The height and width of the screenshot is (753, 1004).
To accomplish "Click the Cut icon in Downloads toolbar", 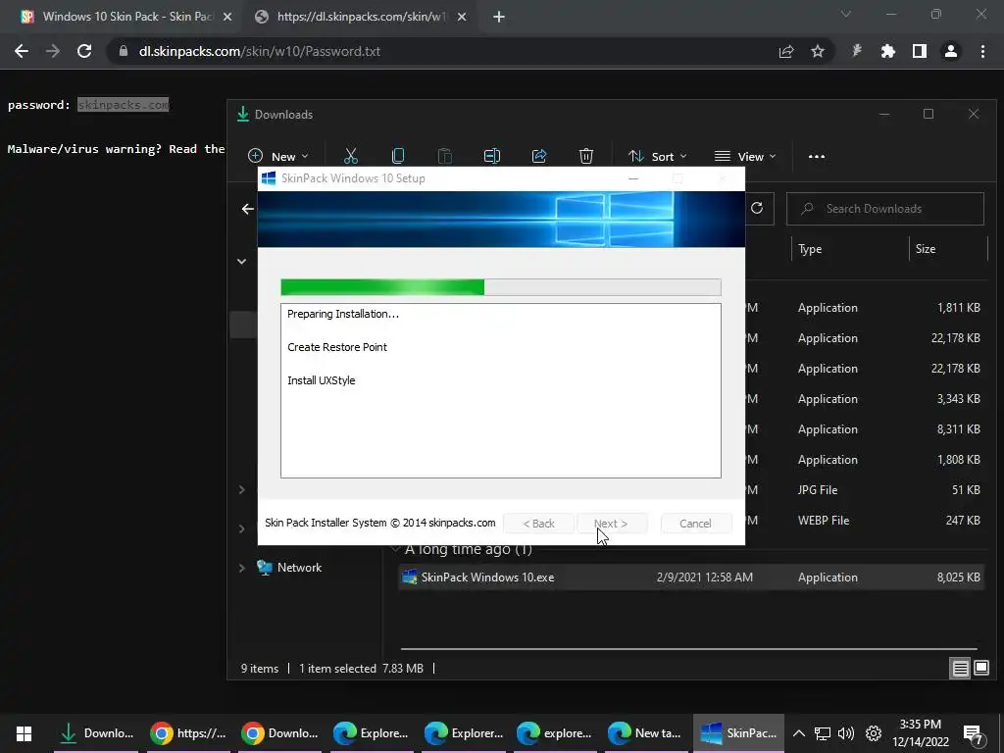I will pyautogui.click(x=350, y=156).
